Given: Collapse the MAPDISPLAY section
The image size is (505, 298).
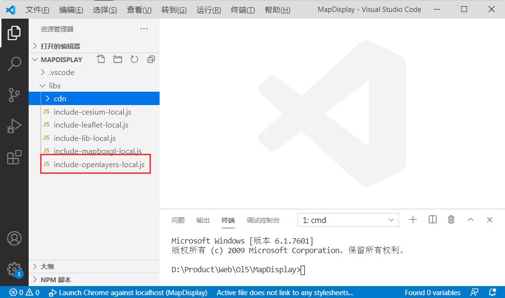Looking at the screenshot, I should (61, 60).
